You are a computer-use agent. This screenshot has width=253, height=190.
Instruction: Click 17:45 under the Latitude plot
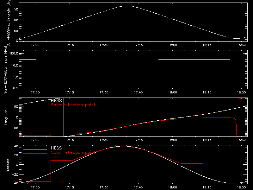(138, 187)
